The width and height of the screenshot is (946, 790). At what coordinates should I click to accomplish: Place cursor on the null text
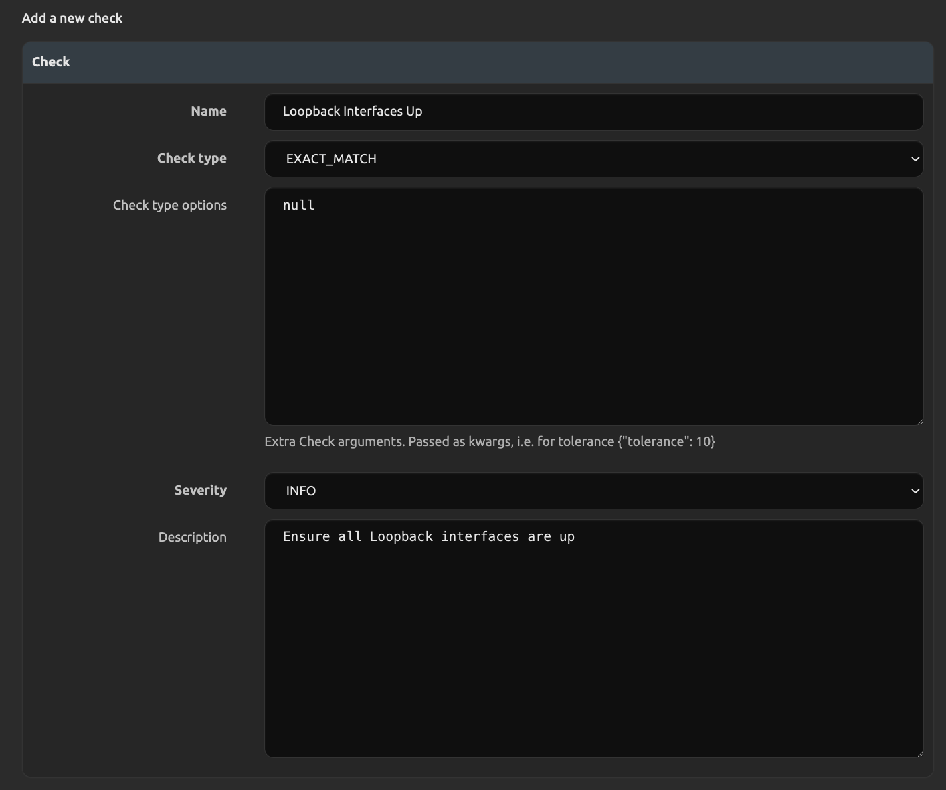[298, 206]
